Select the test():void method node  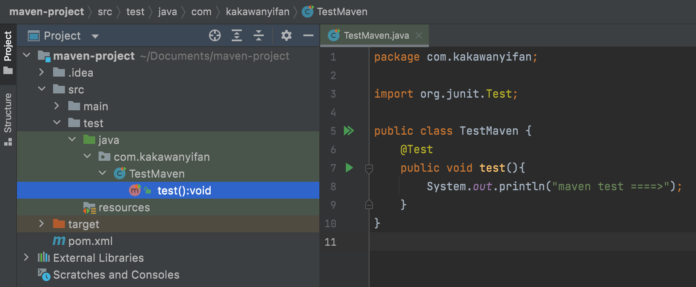pos(184,191)
